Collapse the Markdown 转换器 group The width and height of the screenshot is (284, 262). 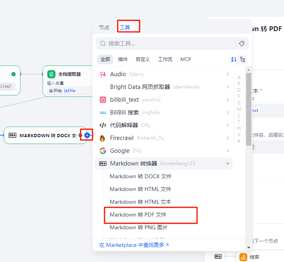(x=228, y=164)
